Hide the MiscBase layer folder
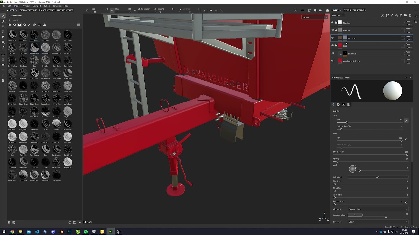 tap(333, 23)
